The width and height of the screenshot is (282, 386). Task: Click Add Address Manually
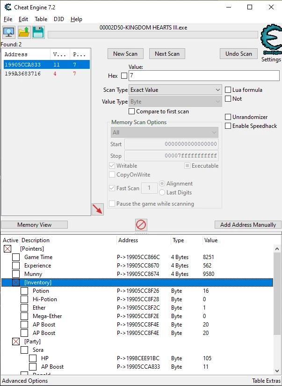tap(248, 225)
